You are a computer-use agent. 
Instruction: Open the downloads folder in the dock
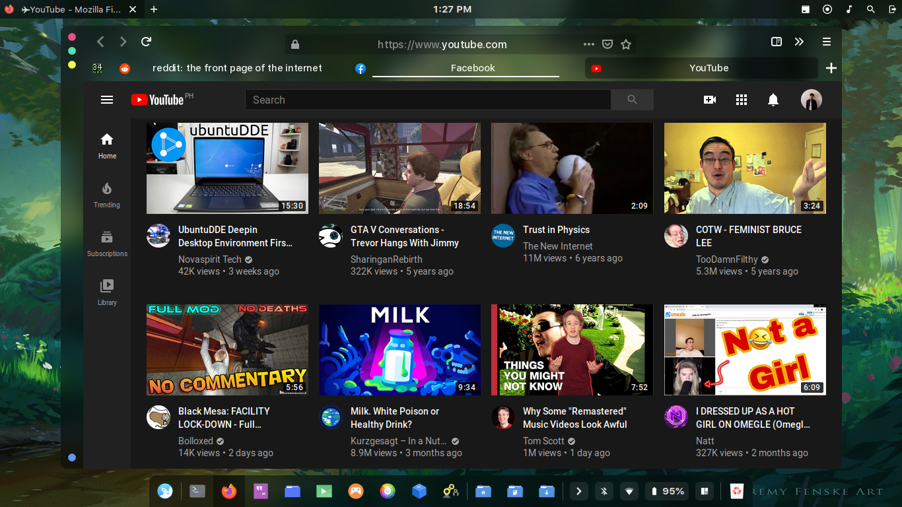[547, 490]
